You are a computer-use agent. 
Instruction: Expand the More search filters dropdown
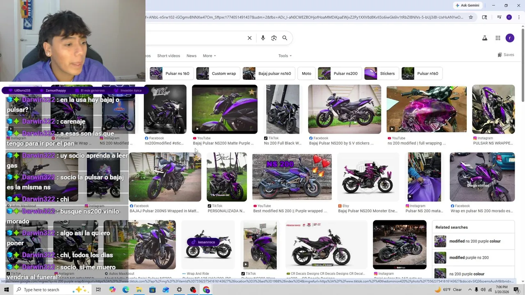pos(209,56)
